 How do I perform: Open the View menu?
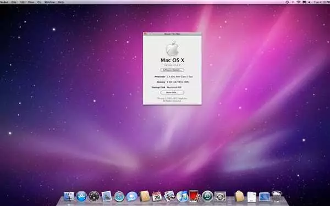click(31, 2)
